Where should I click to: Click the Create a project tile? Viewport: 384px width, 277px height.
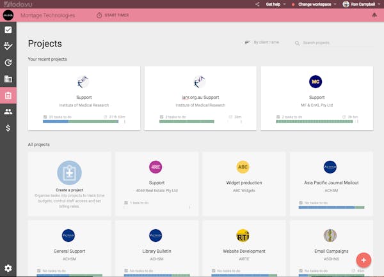(70, 184)
